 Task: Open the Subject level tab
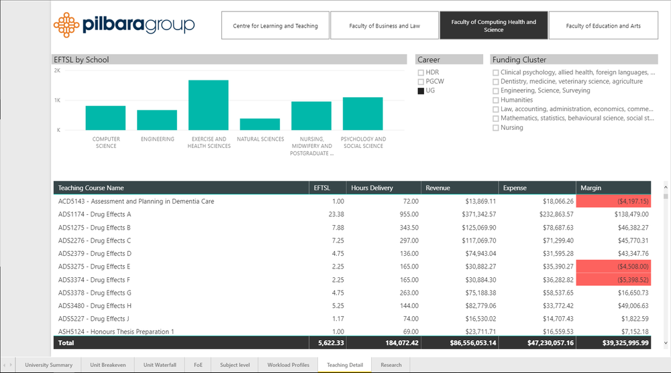click(235, 365)
